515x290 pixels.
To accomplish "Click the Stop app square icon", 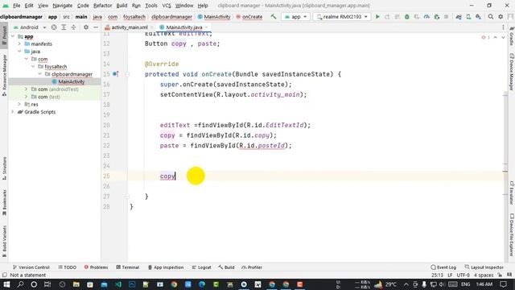I will click(x=447, y=16).
